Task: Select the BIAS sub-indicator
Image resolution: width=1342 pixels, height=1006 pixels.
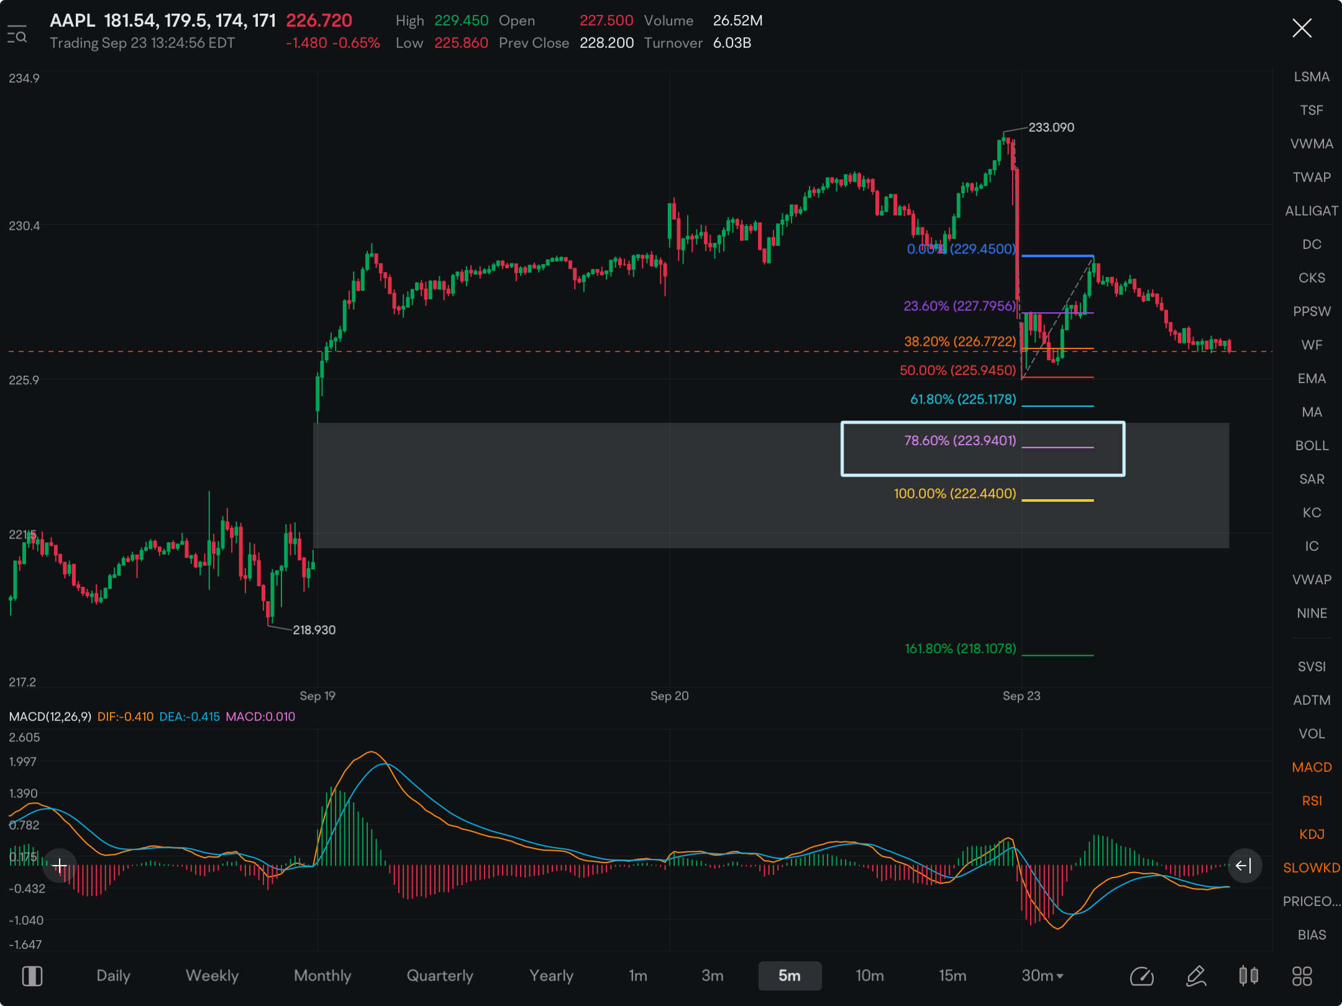Action: point(1312,935)
